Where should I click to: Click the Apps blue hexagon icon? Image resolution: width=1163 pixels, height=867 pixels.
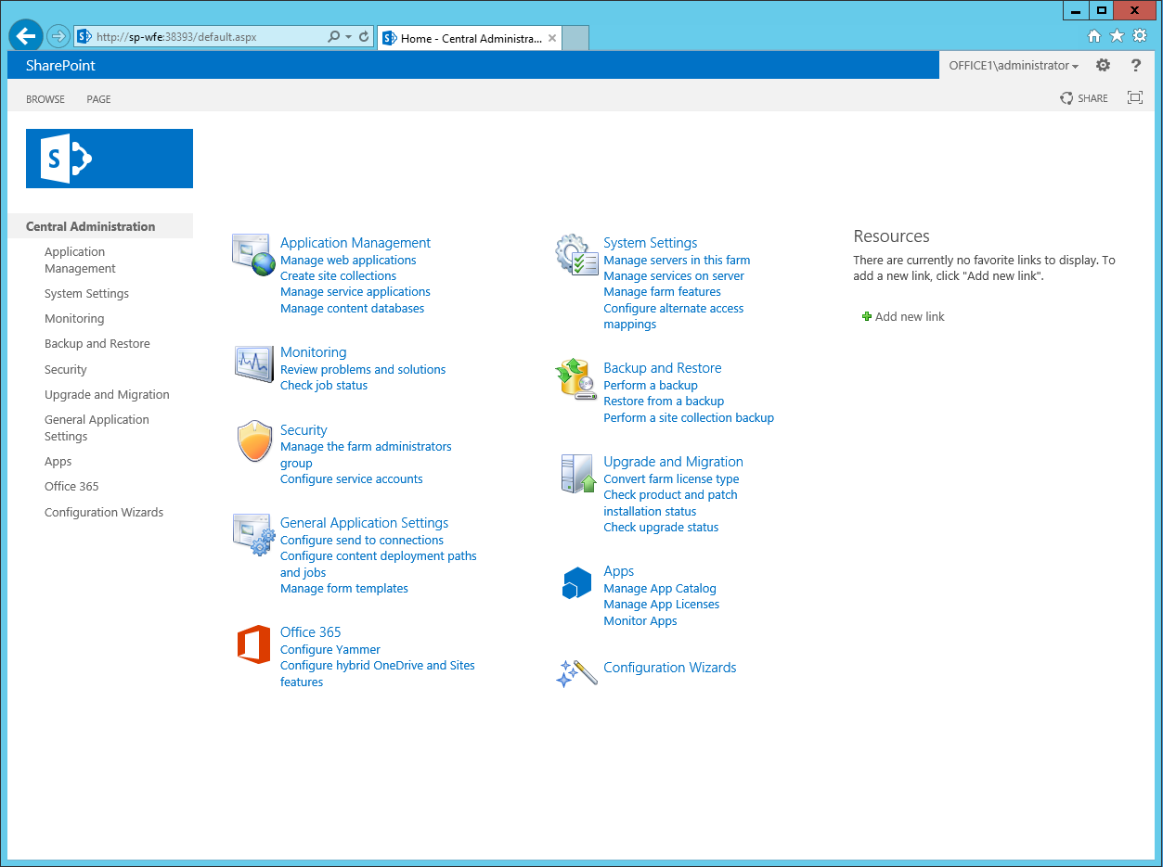point(576,583)
